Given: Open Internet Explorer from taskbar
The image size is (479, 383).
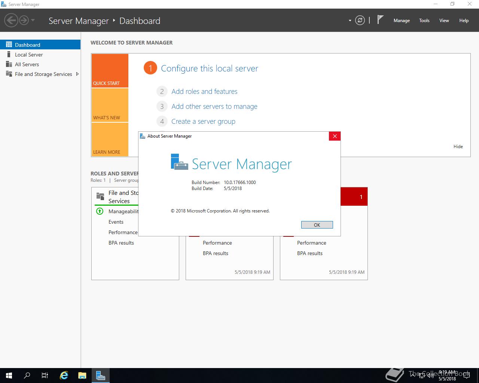Looking at the screenshot, I should click(64, 375).
